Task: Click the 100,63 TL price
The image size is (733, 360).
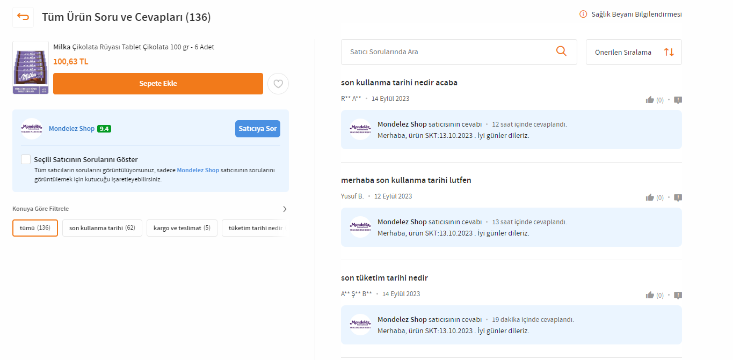Action: 70,62
